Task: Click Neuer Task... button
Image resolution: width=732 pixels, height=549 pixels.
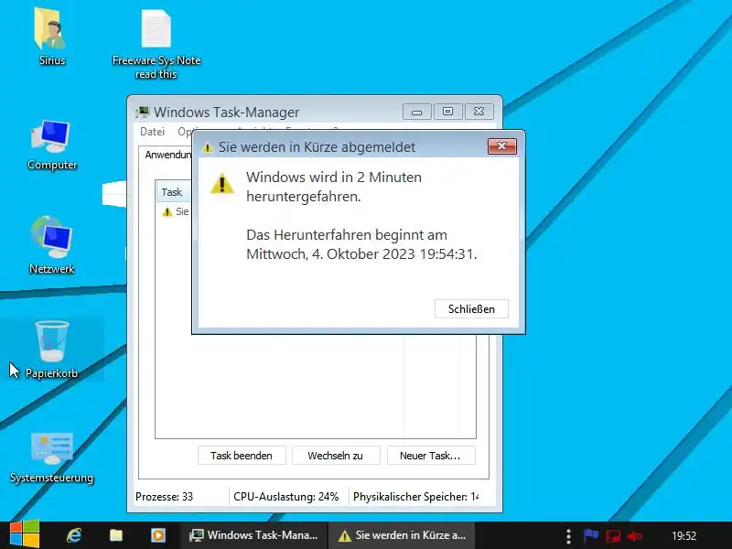Action: coord(430,456)
